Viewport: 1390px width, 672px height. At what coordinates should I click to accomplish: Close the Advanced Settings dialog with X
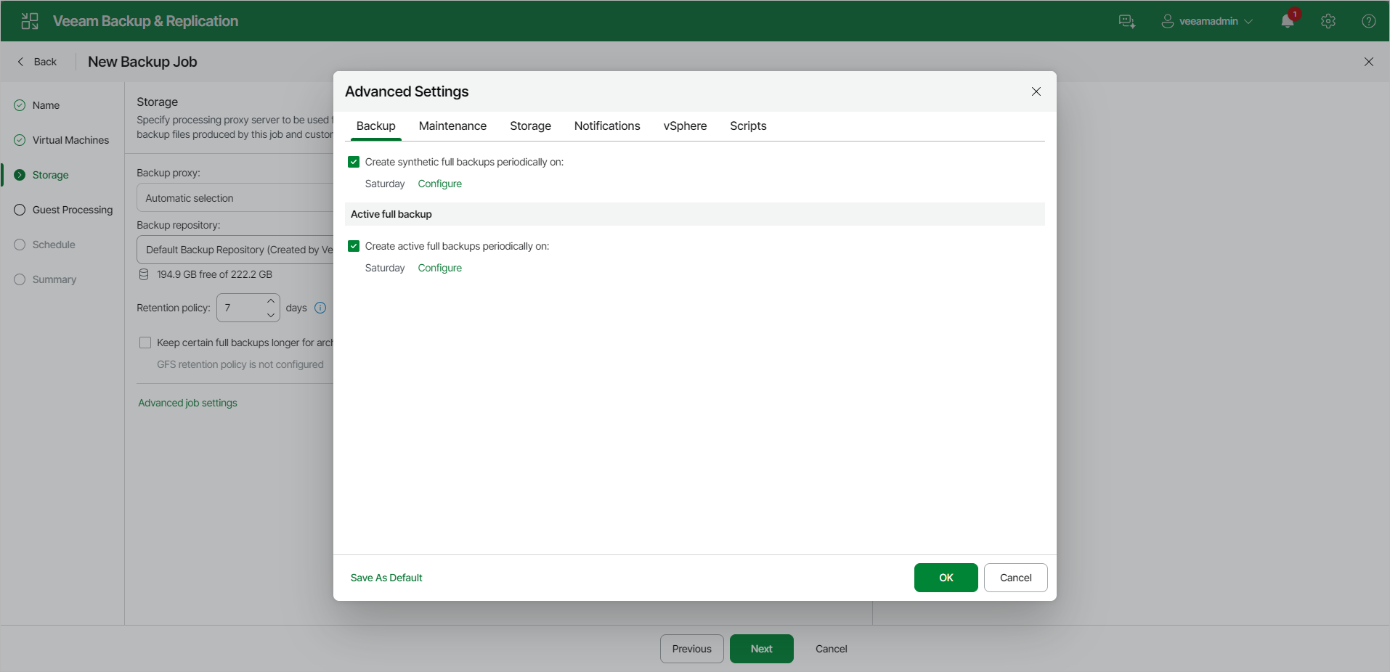[x=1036, y=91]
